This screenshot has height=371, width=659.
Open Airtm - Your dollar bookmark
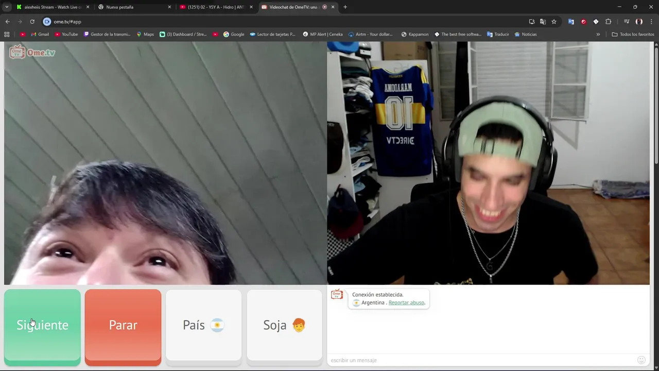tap(370, 35)
